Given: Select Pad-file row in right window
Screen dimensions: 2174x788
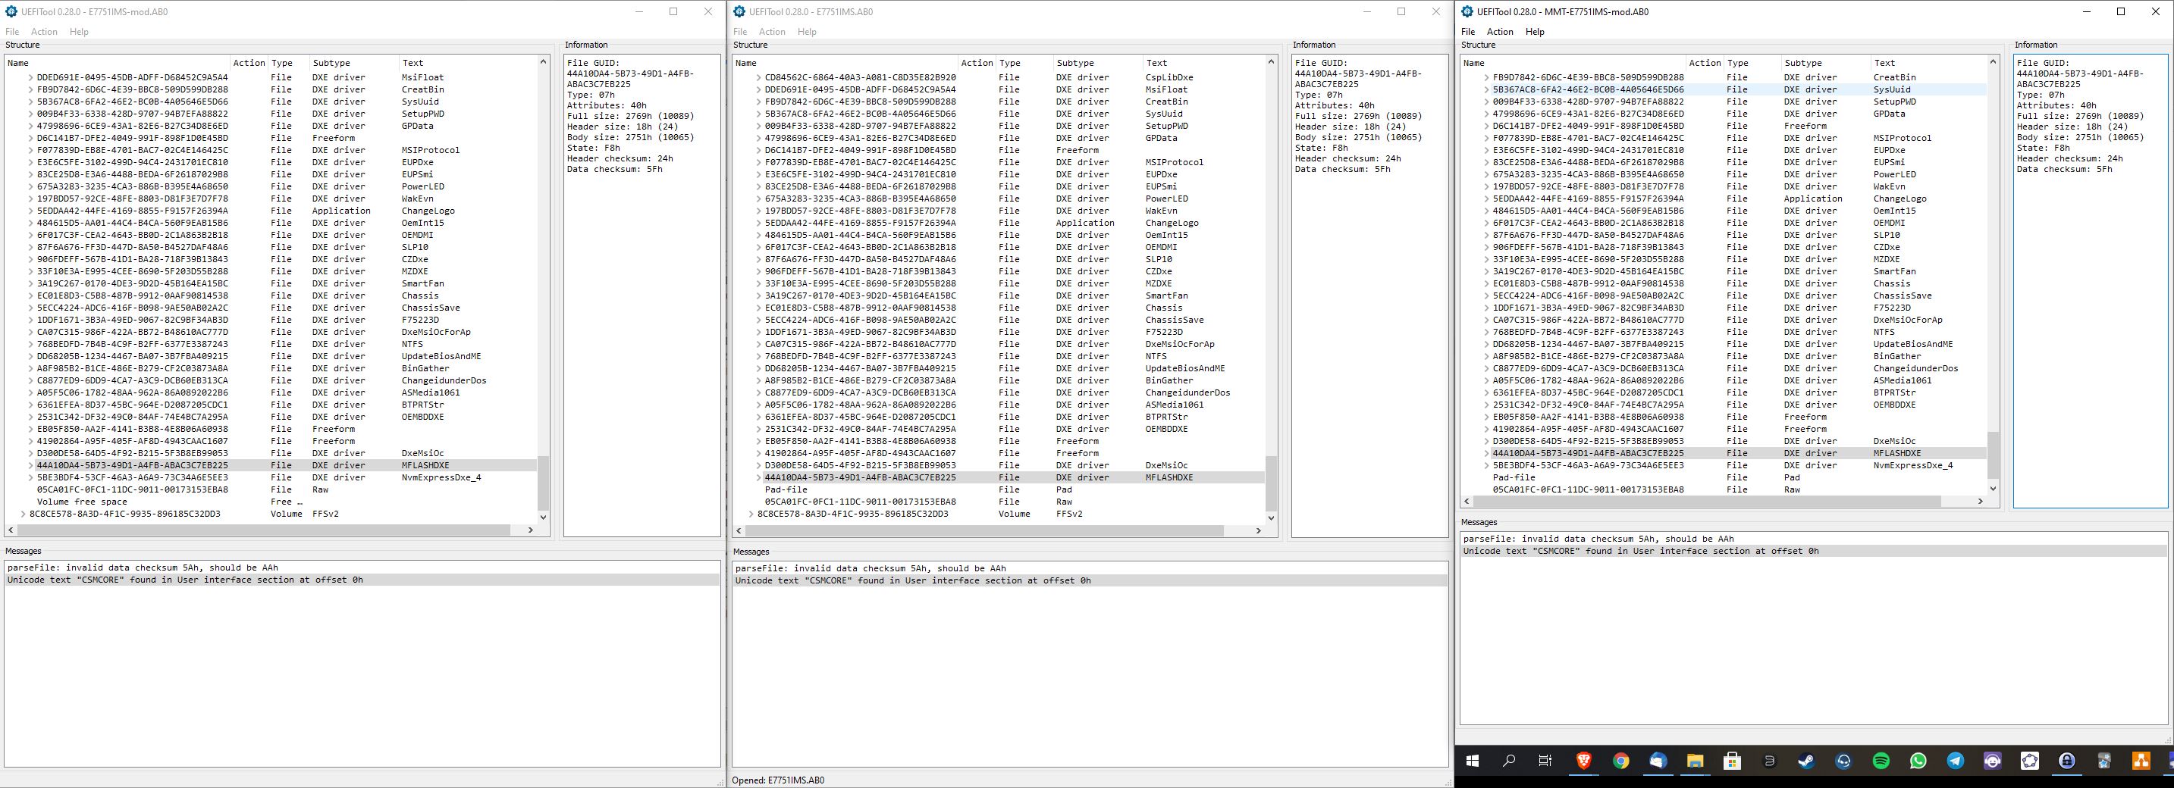Looking at the screenshot, I should tap(1724, 477).
